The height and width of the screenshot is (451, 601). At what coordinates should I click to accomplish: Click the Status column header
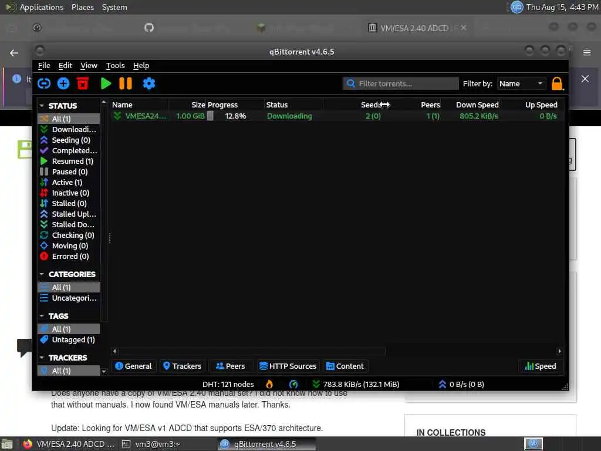[x=293, y=105]
